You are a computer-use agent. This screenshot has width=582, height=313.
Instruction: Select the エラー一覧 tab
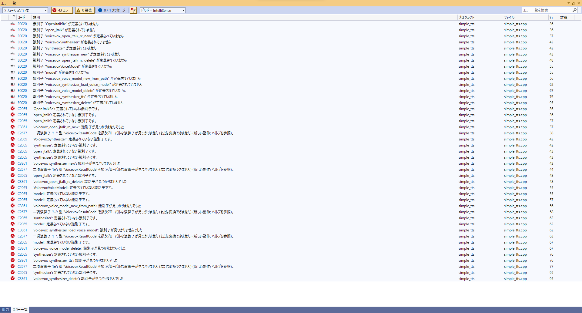tap(20, 310)
